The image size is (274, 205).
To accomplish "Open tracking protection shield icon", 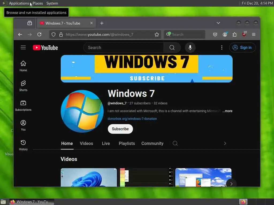I will point(54,34).
